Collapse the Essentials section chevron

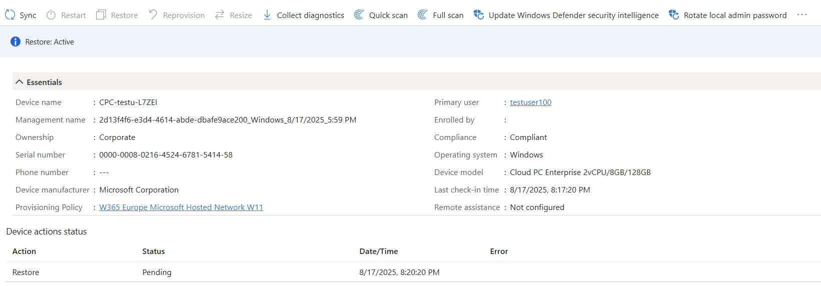20,82
